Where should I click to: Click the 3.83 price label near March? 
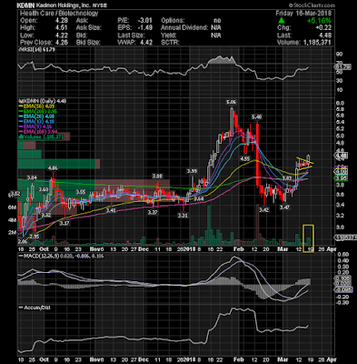pos(287,178)
